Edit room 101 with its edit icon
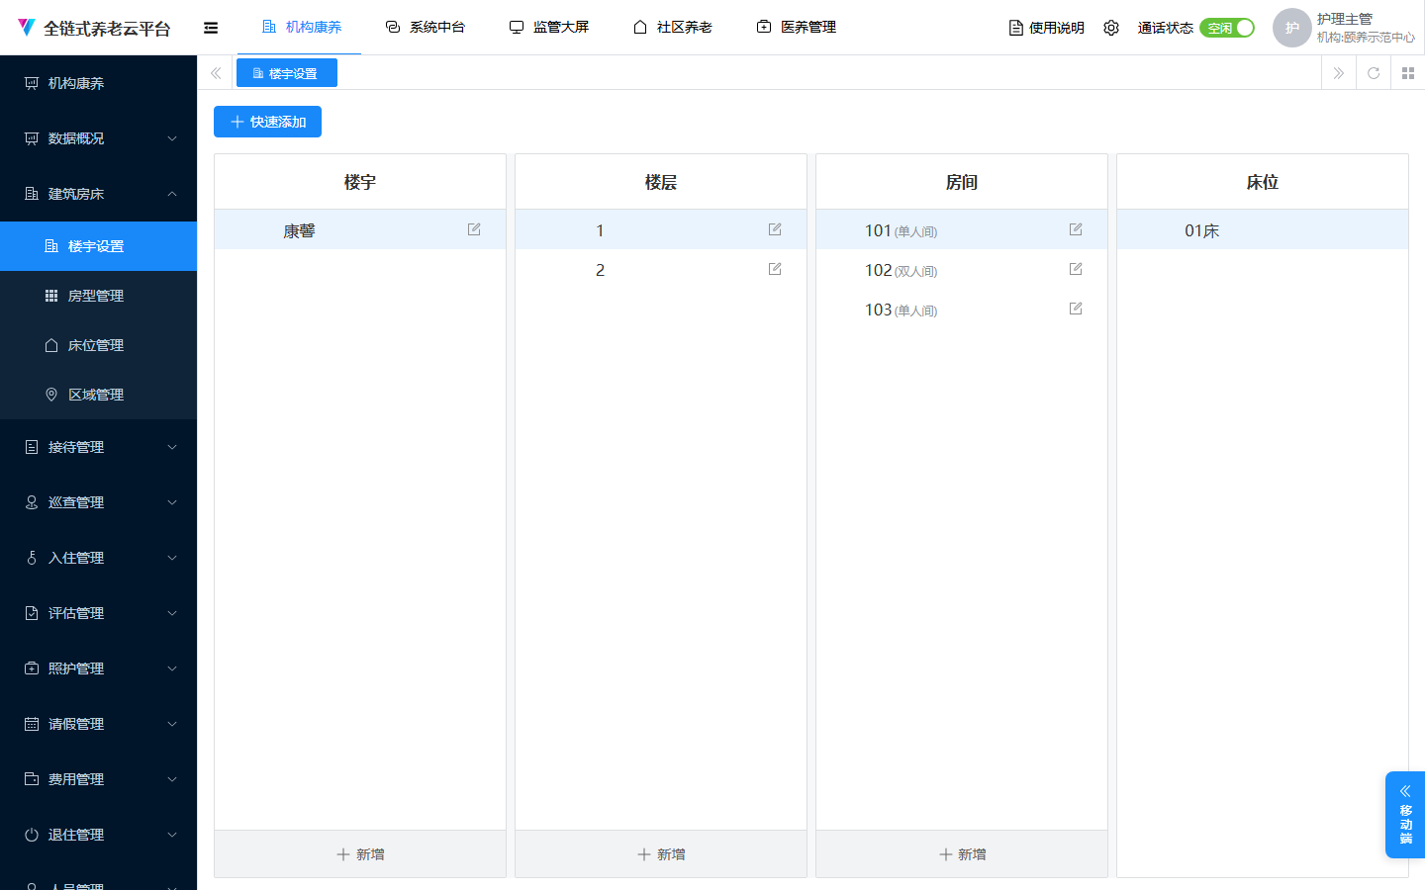1425x890 pixels. click(1076, 229)
